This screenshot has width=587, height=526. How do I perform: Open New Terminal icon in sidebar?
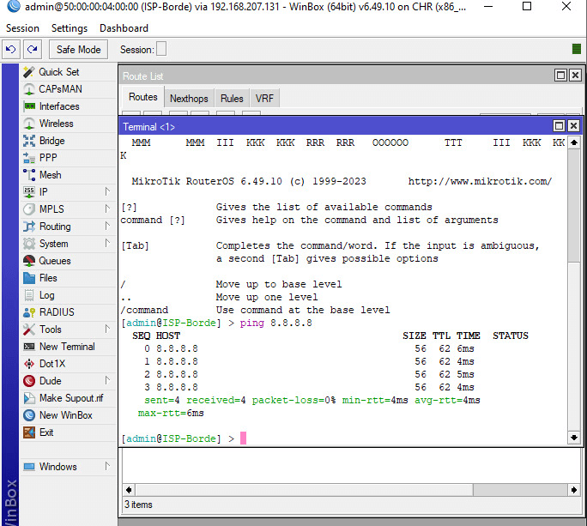(29, 347)
